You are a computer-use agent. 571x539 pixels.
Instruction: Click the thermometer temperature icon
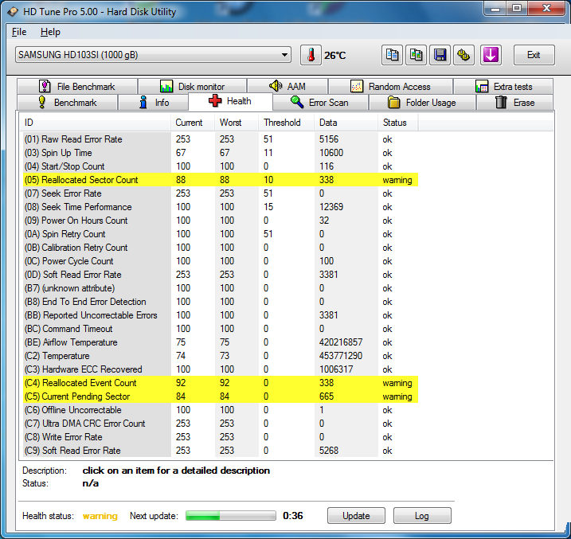[x=311, y=55]
